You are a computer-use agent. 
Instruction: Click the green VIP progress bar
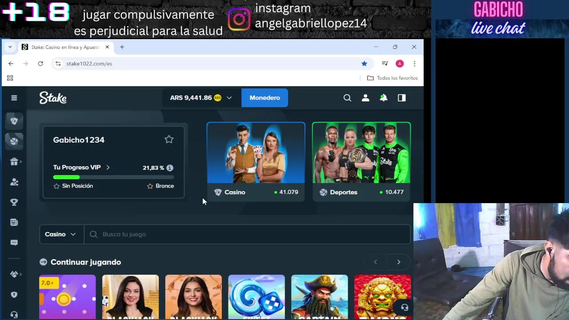pos(113,177)
